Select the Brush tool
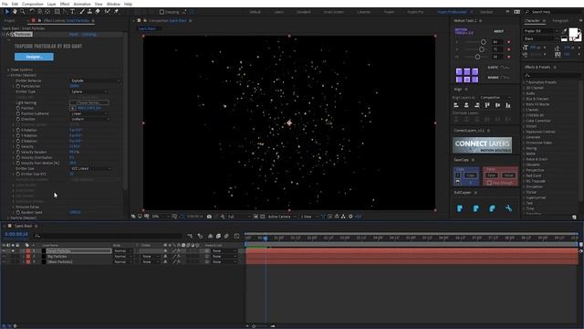 82,12
